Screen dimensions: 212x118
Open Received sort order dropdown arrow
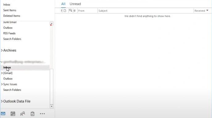207,10
